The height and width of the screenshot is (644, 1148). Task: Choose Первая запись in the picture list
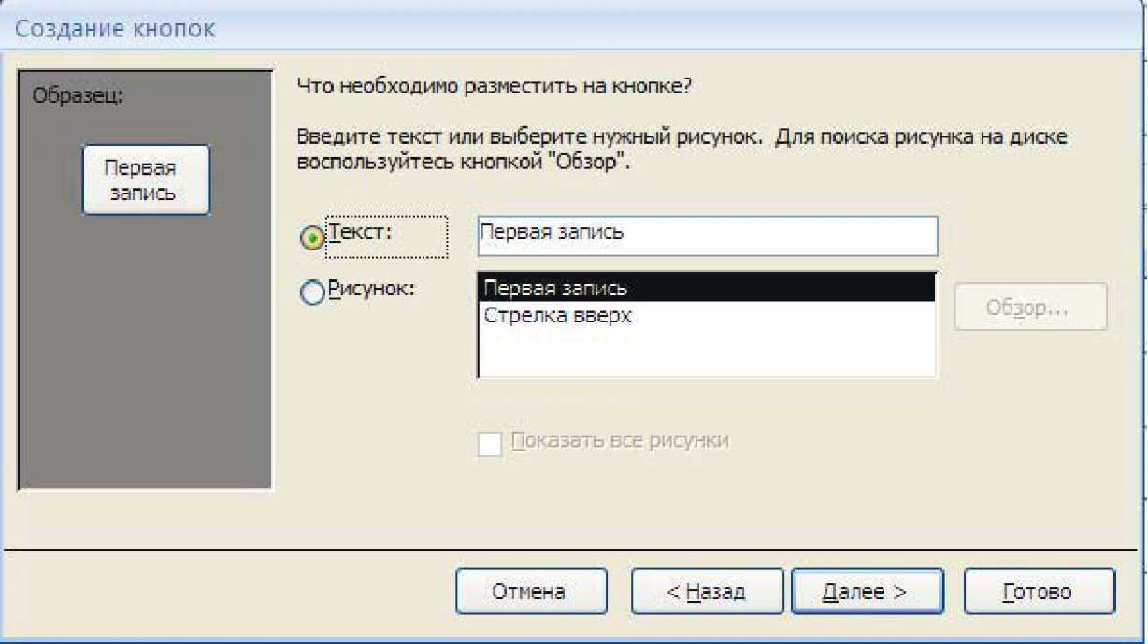[x=706, y=288]
